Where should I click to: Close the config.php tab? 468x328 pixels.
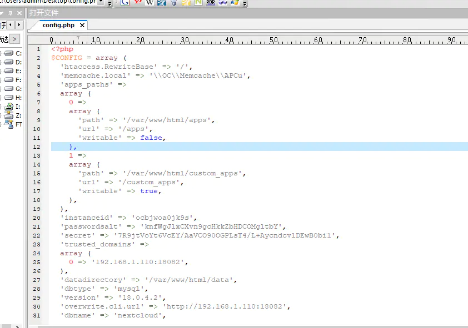(82, 26)
